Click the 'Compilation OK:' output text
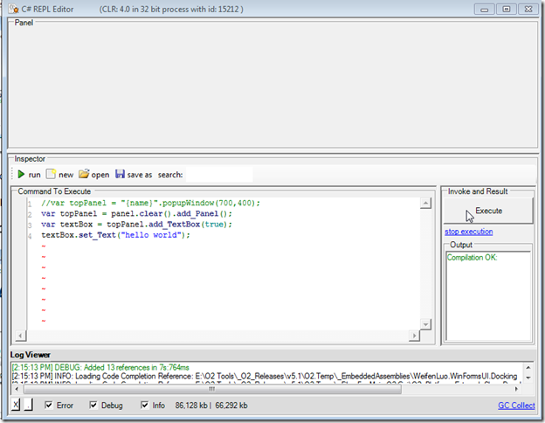Viewport: 545px width, 423px height. click(x=472, y=258)
